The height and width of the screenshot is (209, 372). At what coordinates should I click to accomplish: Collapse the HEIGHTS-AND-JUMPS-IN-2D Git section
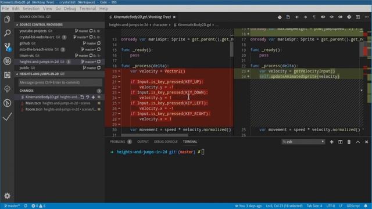59,74
